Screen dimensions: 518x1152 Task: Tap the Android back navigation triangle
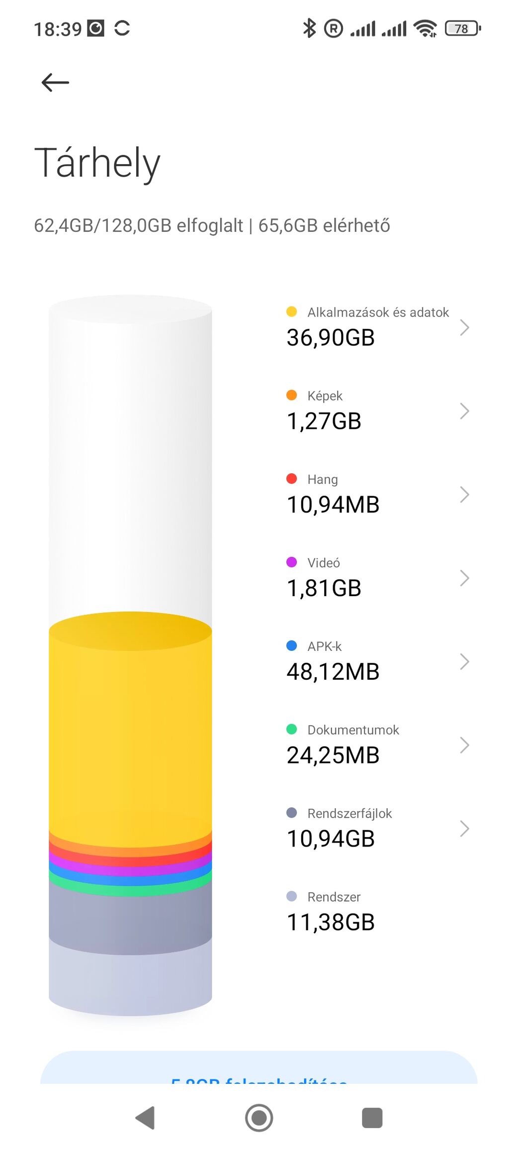click(x=145, y=1118)
